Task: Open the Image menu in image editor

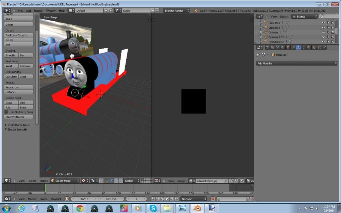Action: coord(181,181)
